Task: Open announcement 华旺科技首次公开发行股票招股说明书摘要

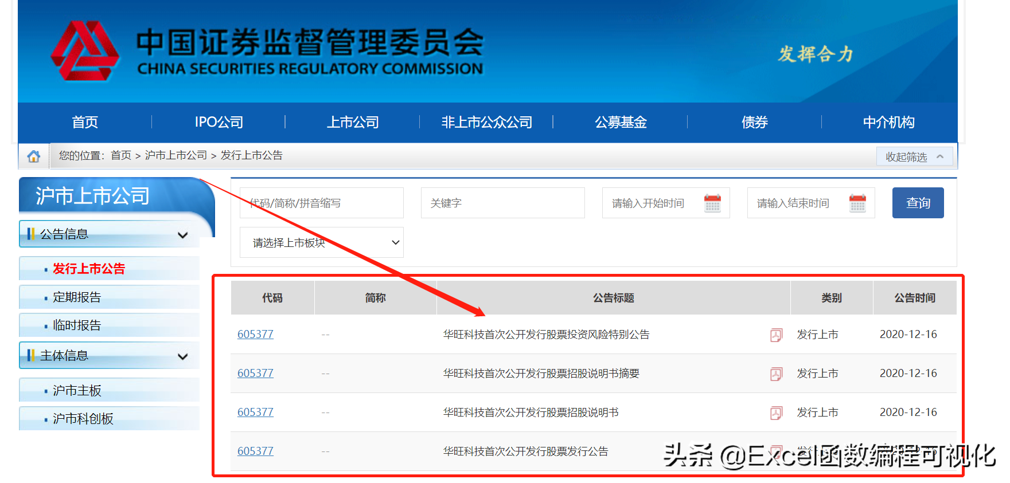Action: pyautogui.click(x=541, y=374)
